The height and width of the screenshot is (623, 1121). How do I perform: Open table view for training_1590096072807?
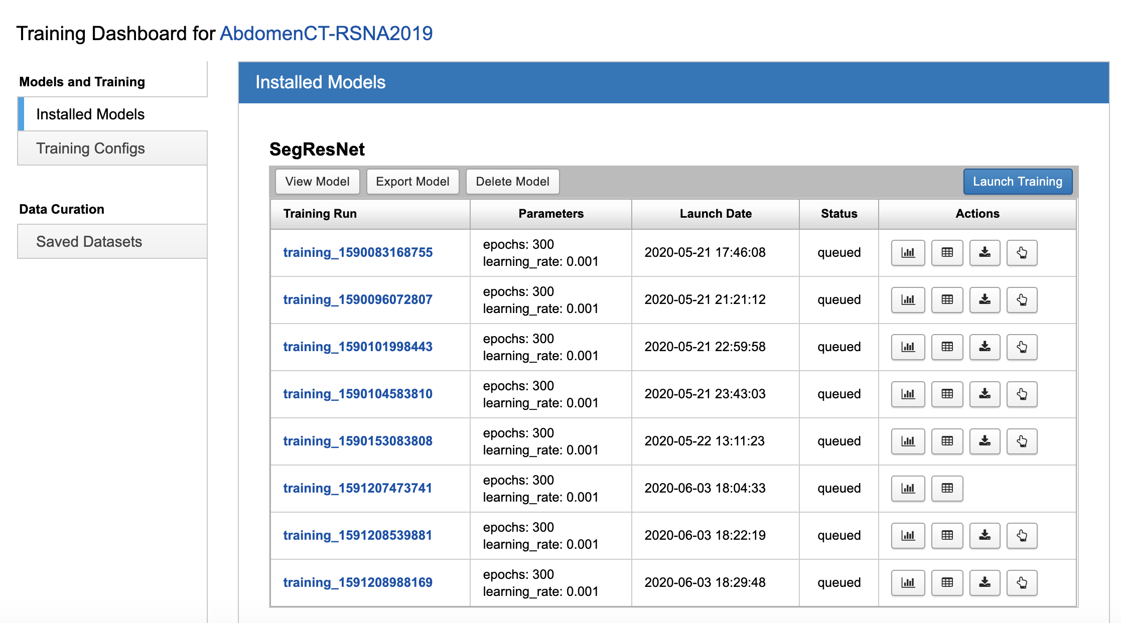(x=947, y=299)
